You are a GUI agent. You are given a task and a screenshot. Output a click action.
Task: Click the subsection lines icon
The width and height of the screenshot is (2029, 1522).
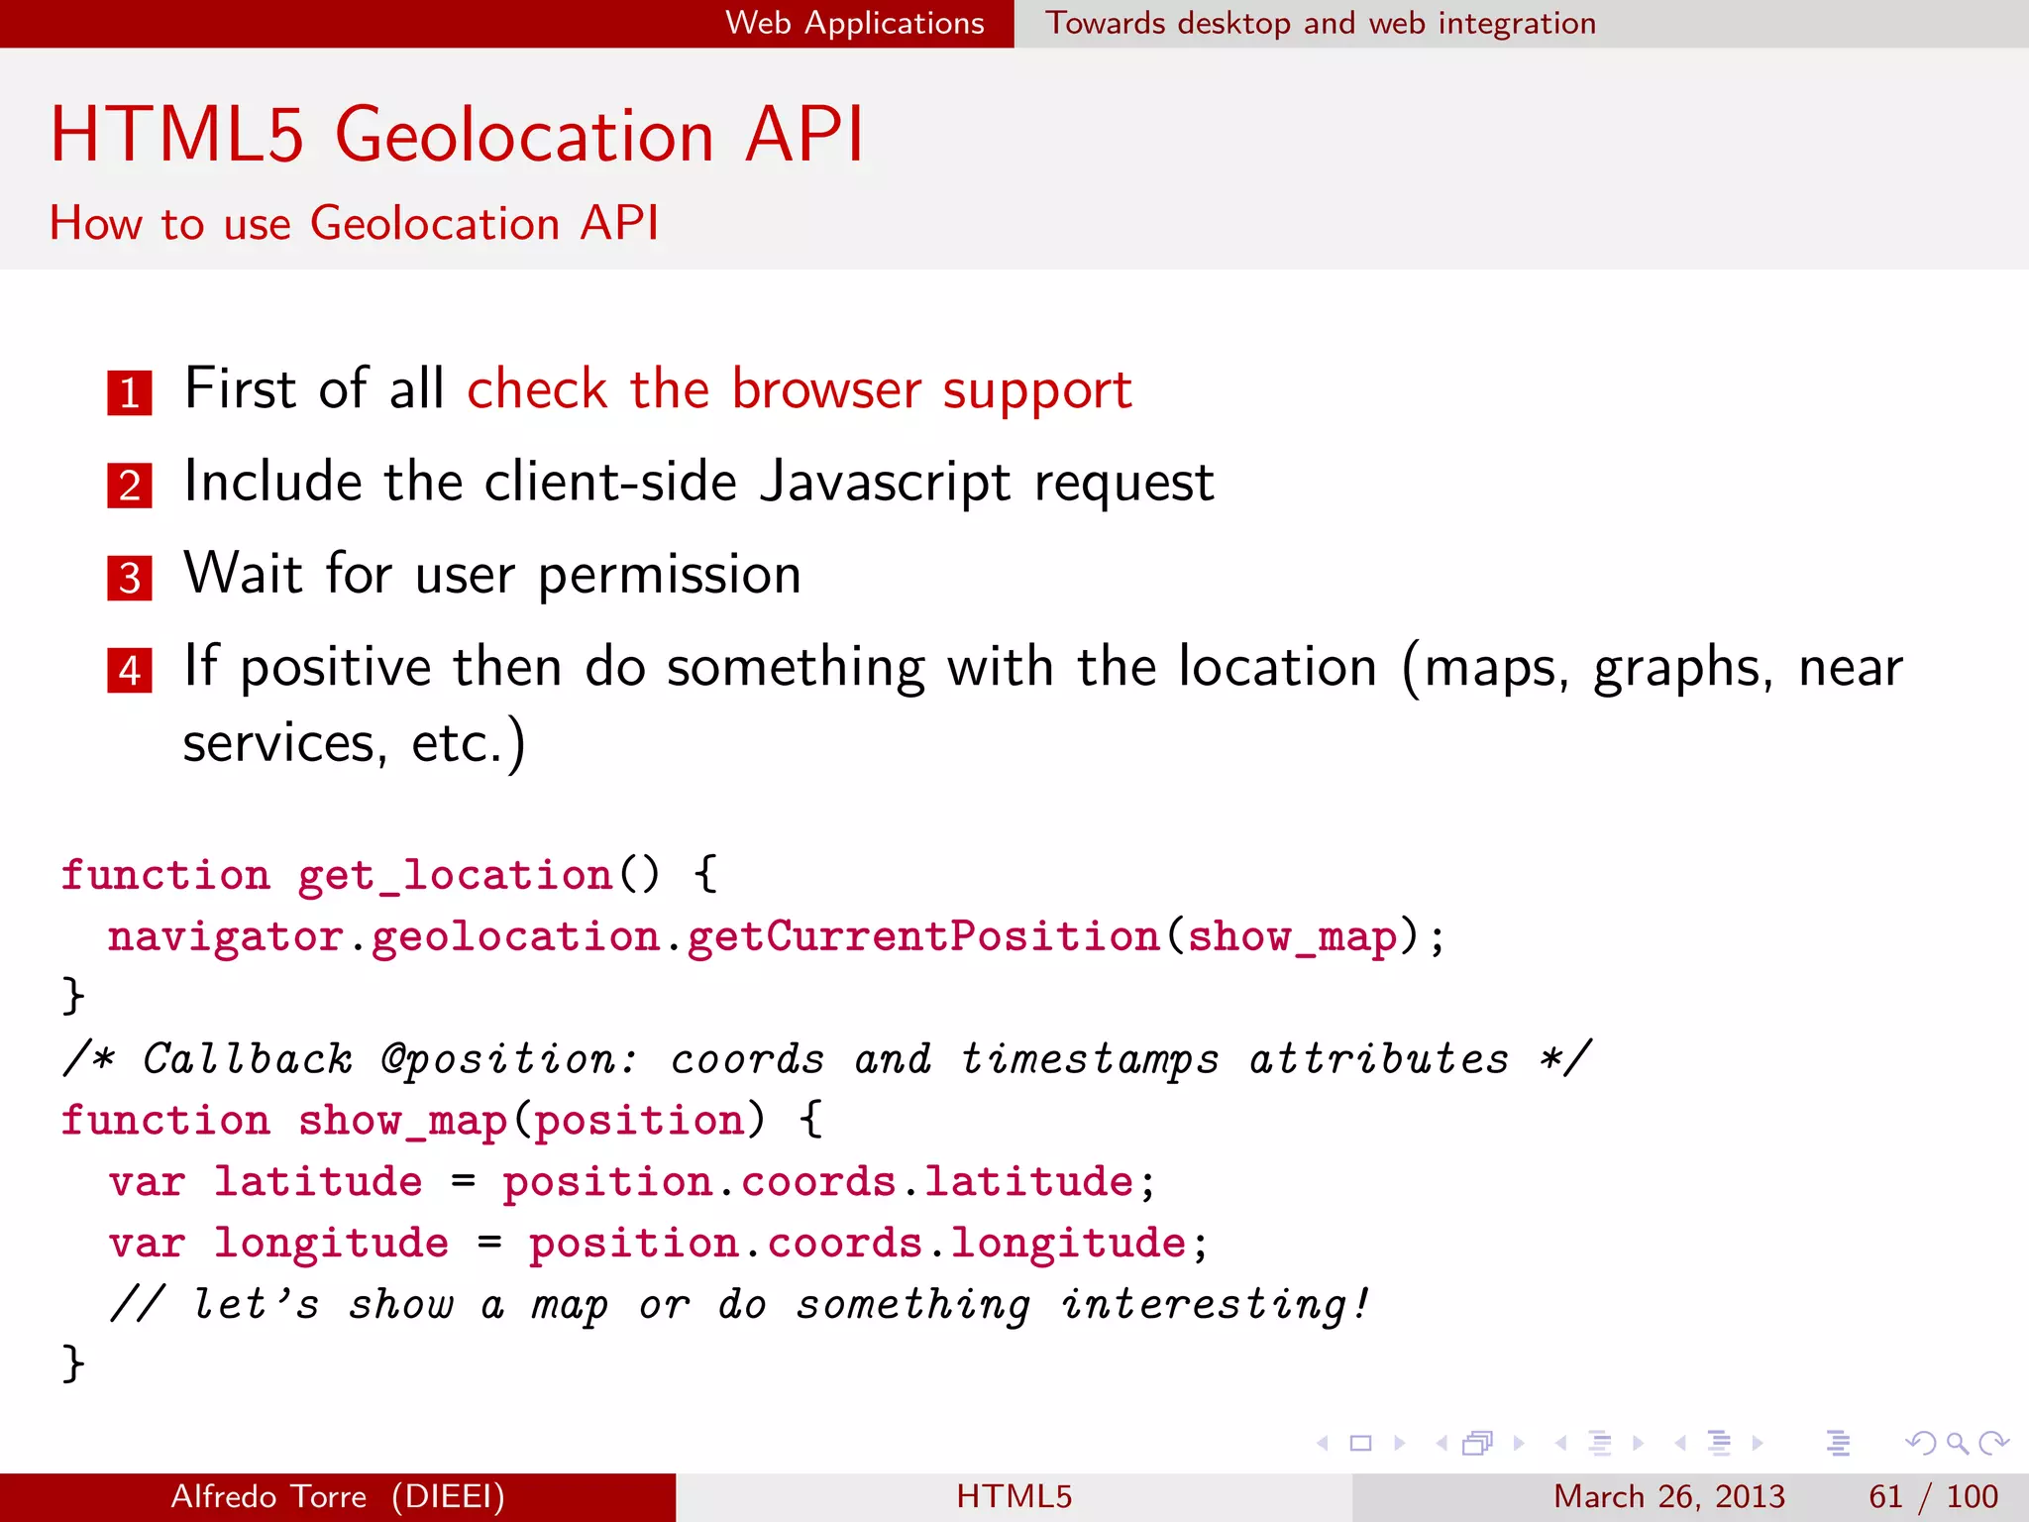[x=1600, y=1444]
